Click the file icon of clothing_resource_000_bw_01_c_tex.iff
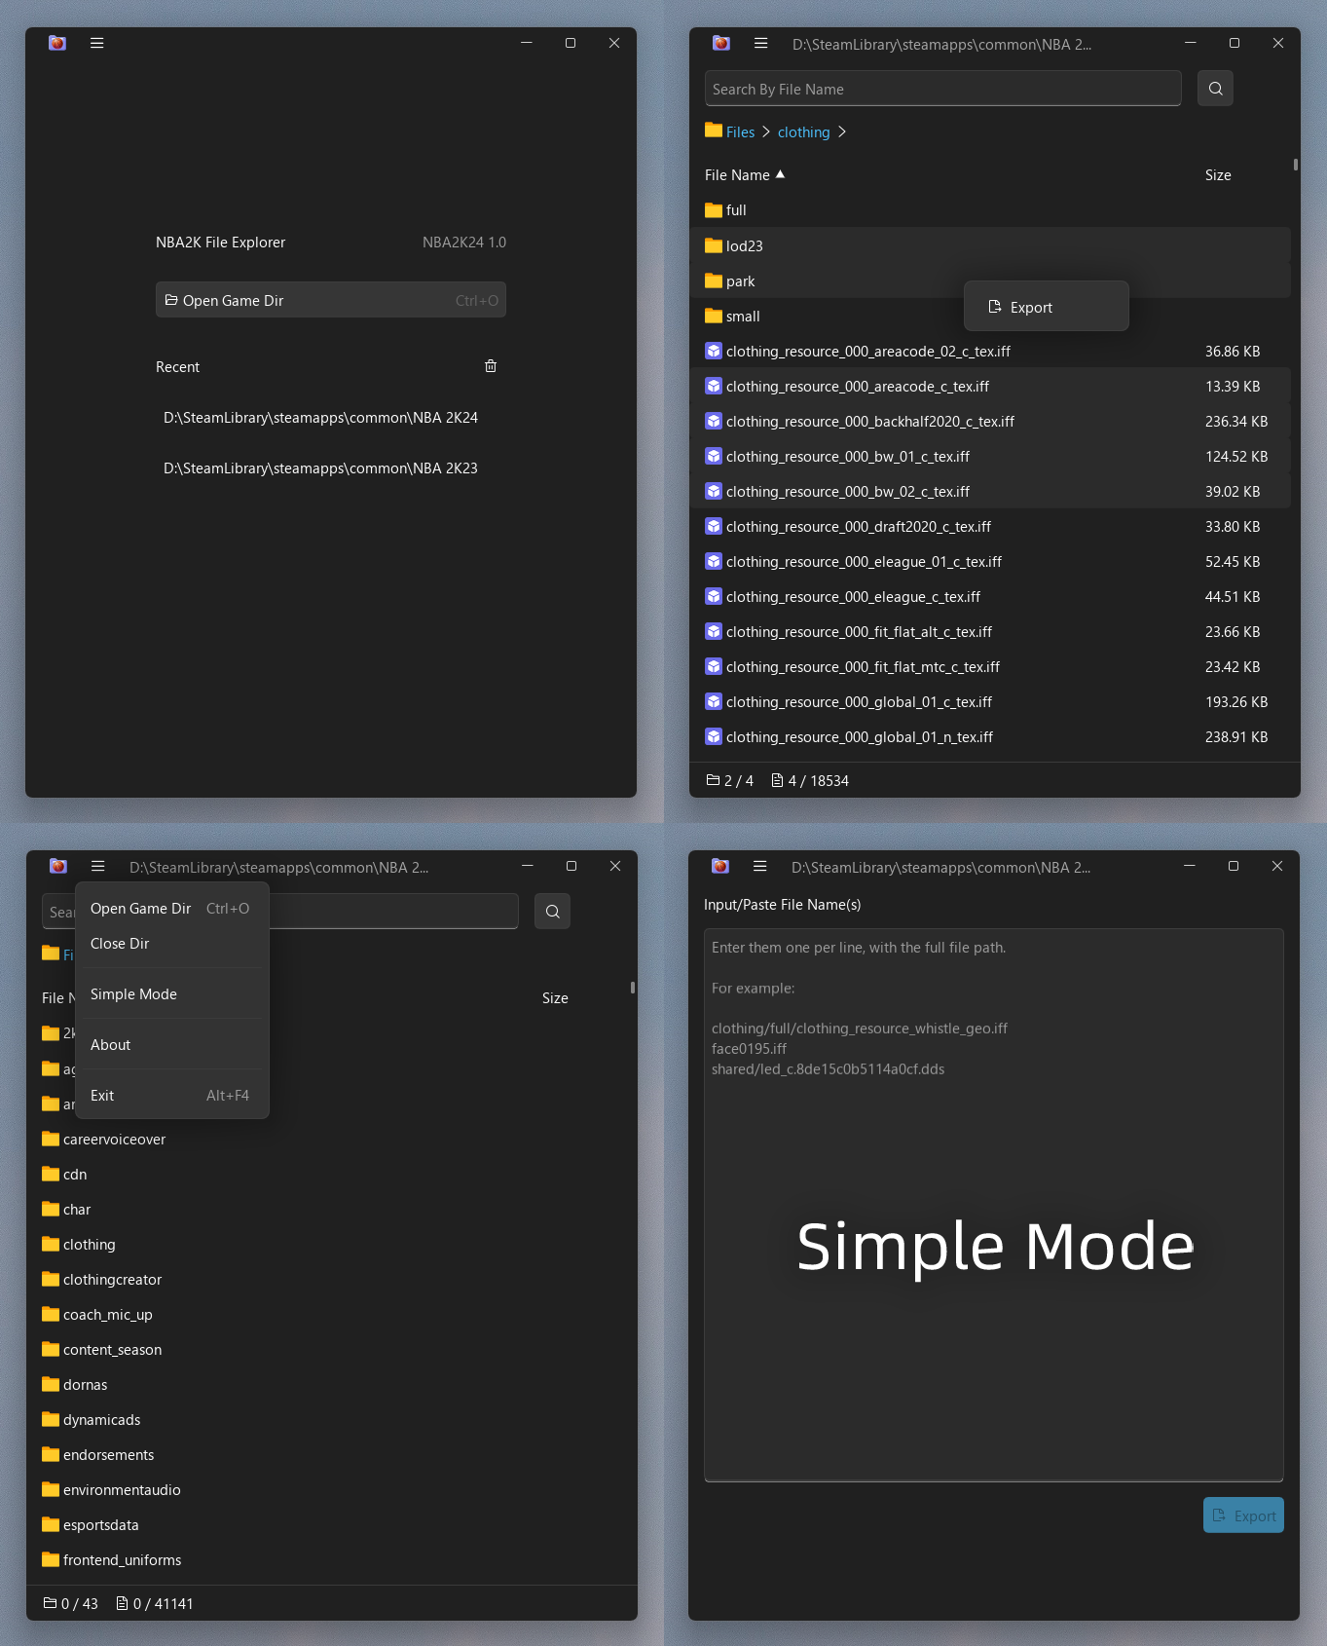 (x=714, y=457)
